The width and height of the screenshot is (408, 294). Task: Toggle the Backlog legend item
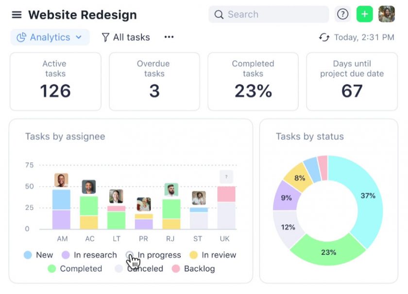tap(194, 268)
